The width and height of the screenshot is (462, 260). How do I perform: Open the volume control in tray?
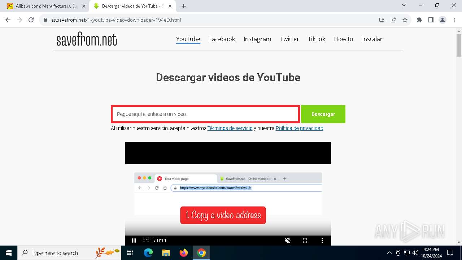pyautogui.click(x=415, y=253)
